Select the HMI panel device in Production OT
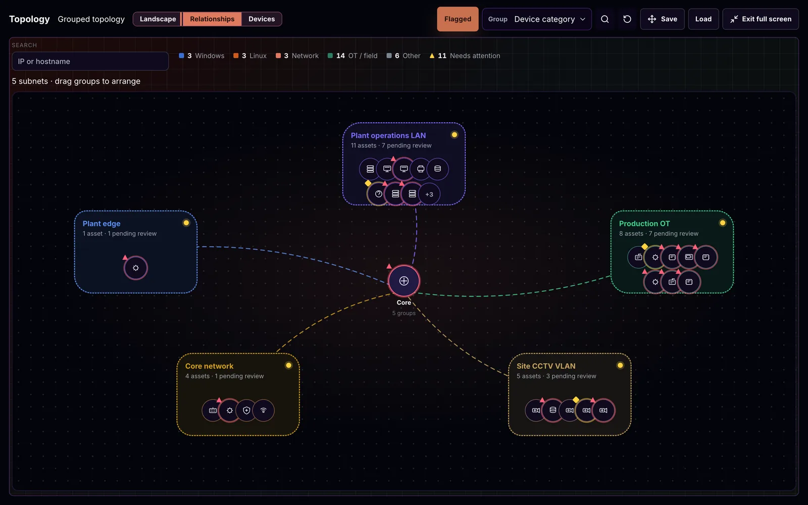808x505 pixels. tap(689, 257)
